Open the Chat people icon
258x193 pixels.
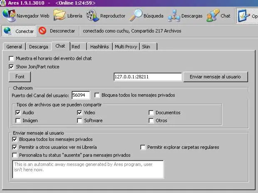tap(213, 15)
